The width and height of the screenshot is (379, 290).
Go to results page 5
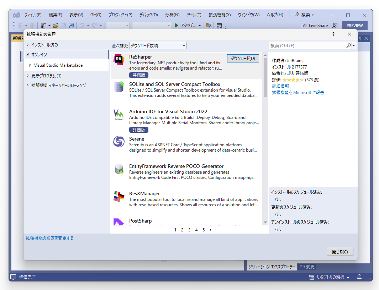(x=204, y=230)
